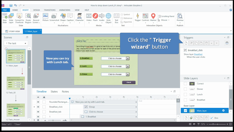The image size is (234, 132).
Task: Click the Check button on the slide
Action: pos(129,82)
